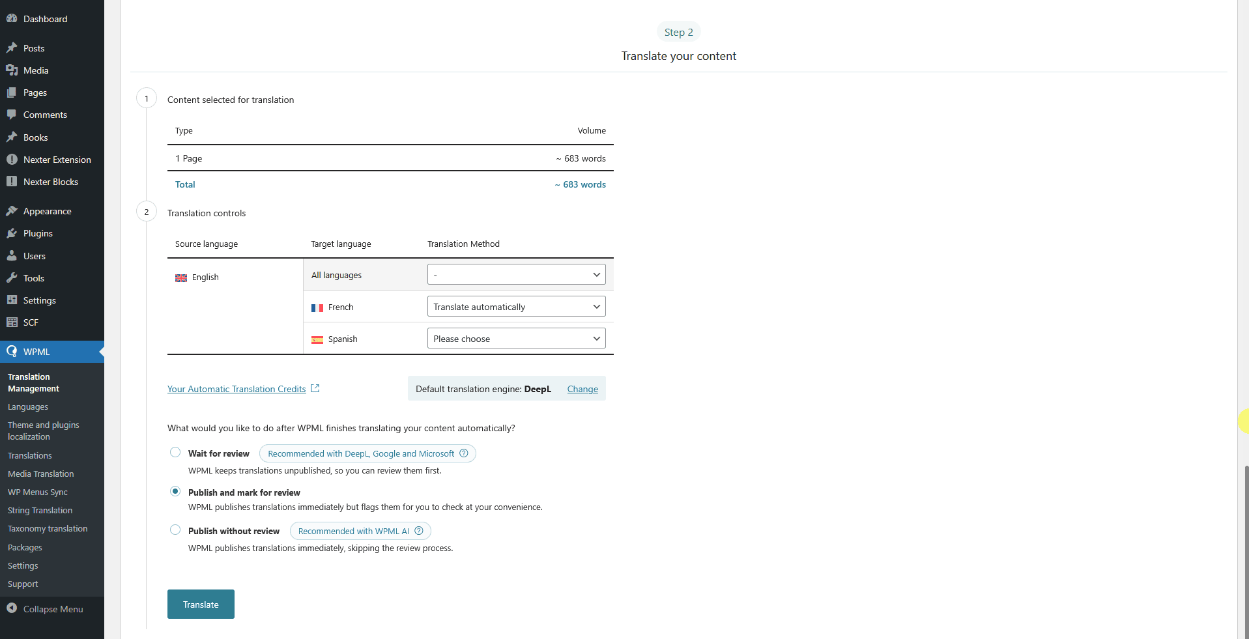Select Publish and mark for review
Viewport: 1249px width, 639px height.
click(x=175, y=491)
